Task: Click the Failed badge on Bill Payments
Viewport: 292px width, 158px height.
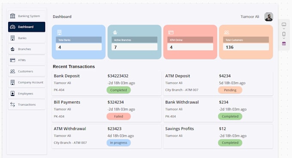Action: coord(119,116)
